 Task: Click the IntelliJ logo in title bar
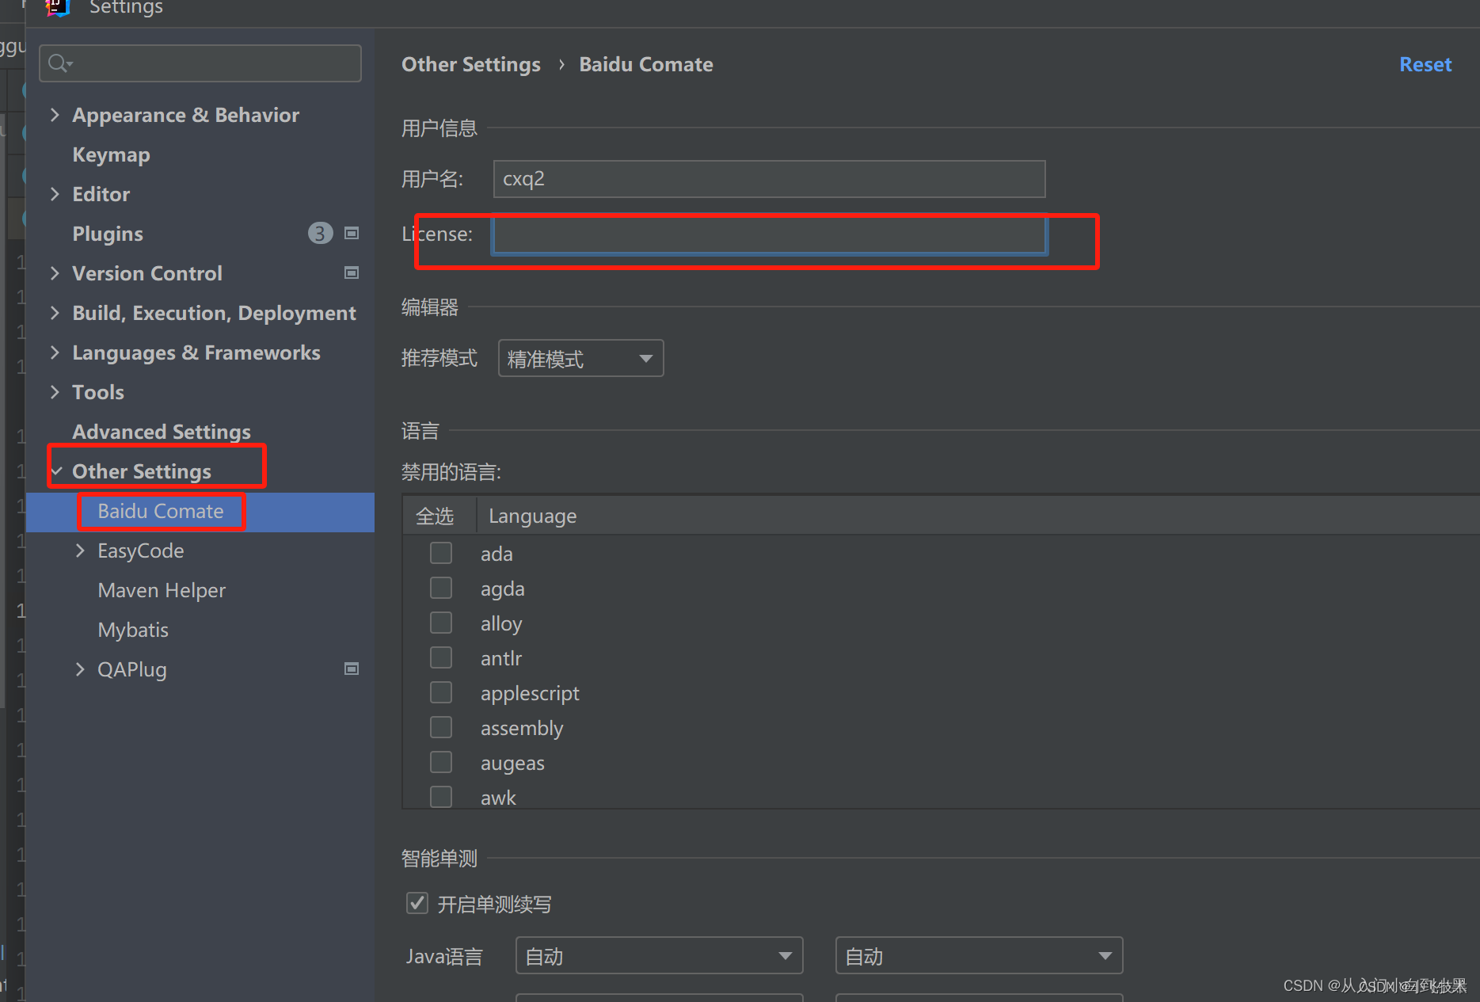(58, 7)
